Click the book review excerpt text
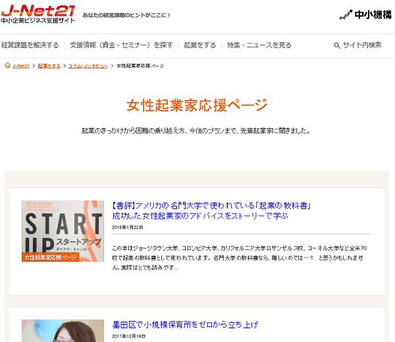The height and width of the screenshot is (342, 395). click(x=240, y=258)
